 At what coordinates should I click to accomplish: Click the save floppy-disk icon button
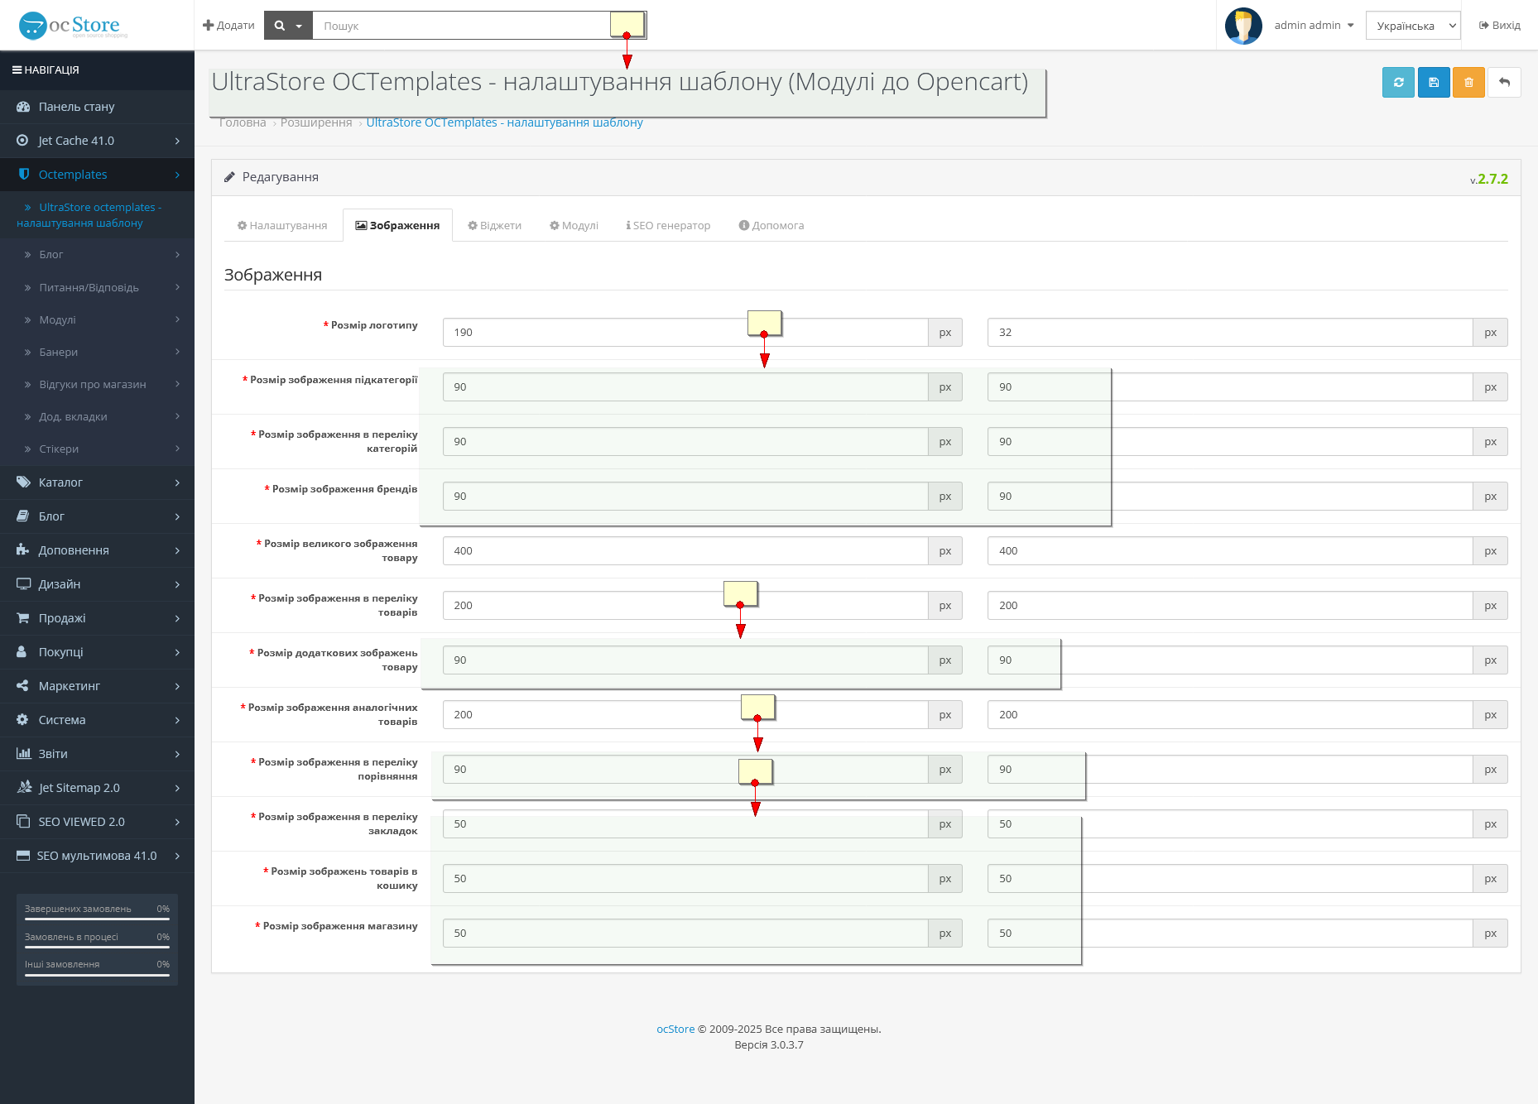[1434, 82]
